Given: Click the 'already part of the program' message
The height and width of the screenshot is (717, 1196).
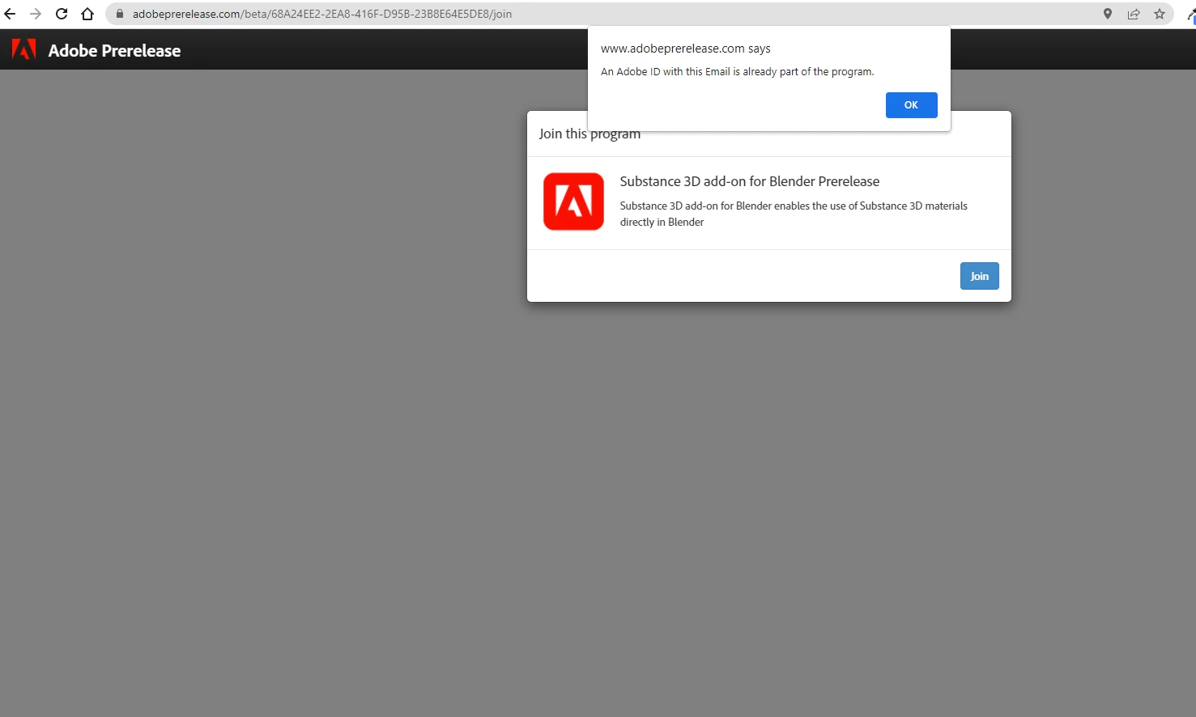Looking at the screenshot, I should coord(738,71).
